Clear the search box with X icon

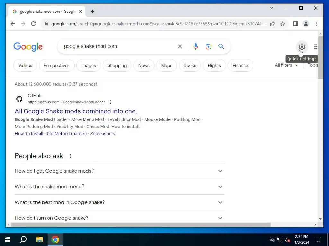180,46
